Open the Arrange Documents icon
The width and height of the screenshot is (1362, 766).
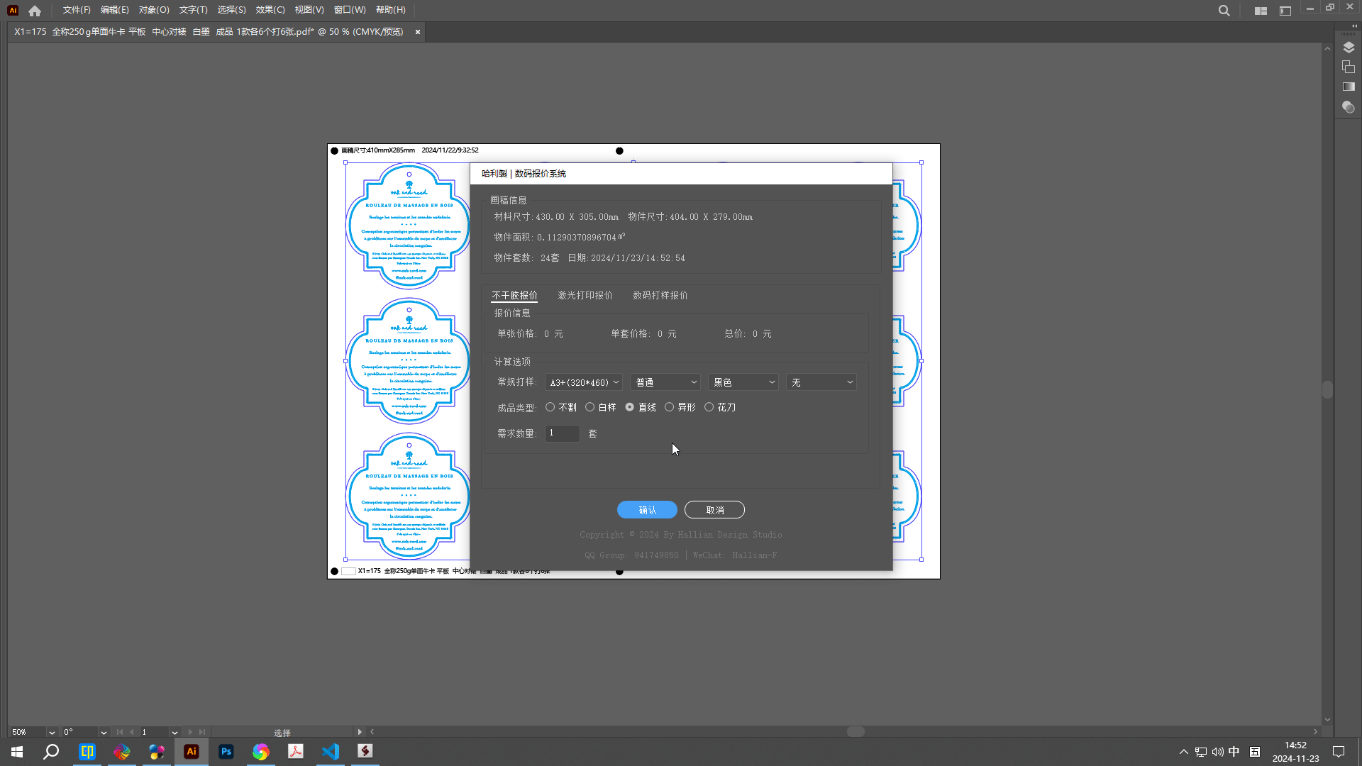(x=1261, y=11)
